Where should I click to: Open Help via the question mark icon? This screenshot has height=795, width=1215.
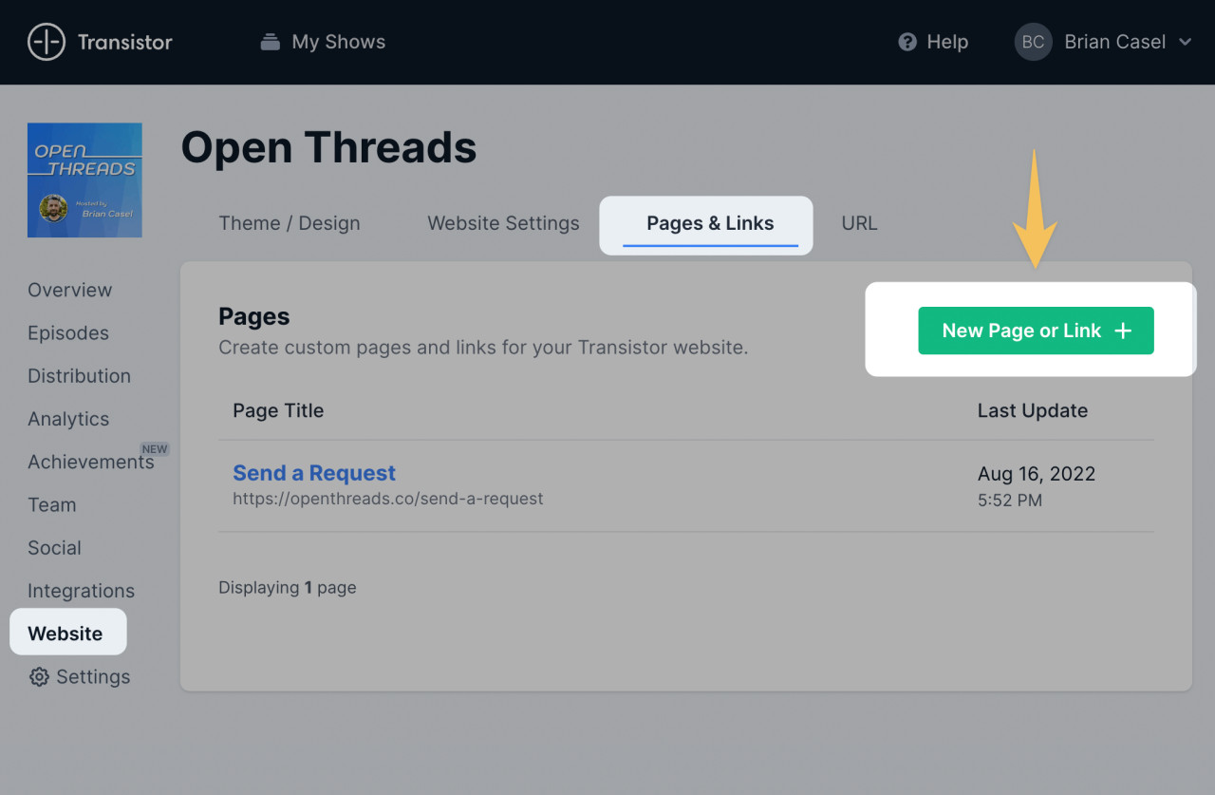pyautogui.click(x=907, y=42)
